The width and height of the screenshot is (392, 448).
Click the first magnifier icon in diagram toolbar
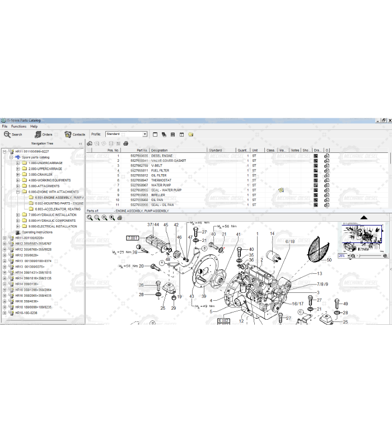(x=90, y=218)
